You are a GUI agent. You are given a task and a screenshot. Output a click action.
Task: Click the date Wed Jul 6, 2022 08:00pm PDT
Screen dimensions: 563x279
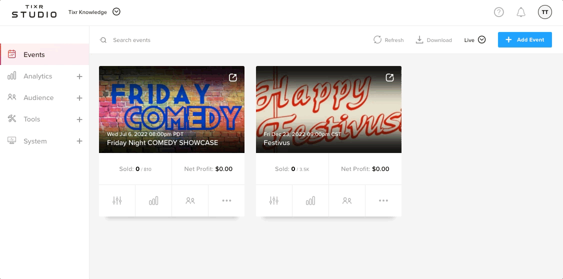tap(145, 134)
